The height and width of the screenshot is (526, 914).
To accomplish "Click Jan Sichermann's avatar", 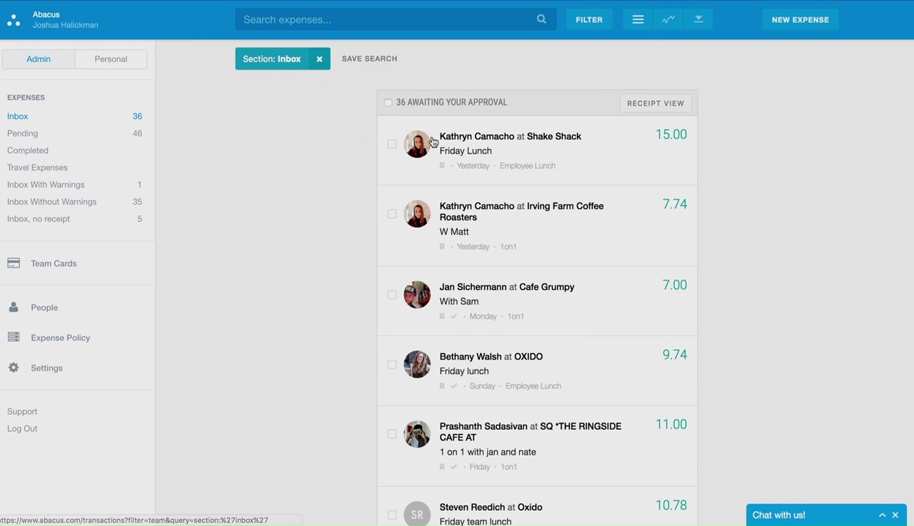I will point(417,294).
